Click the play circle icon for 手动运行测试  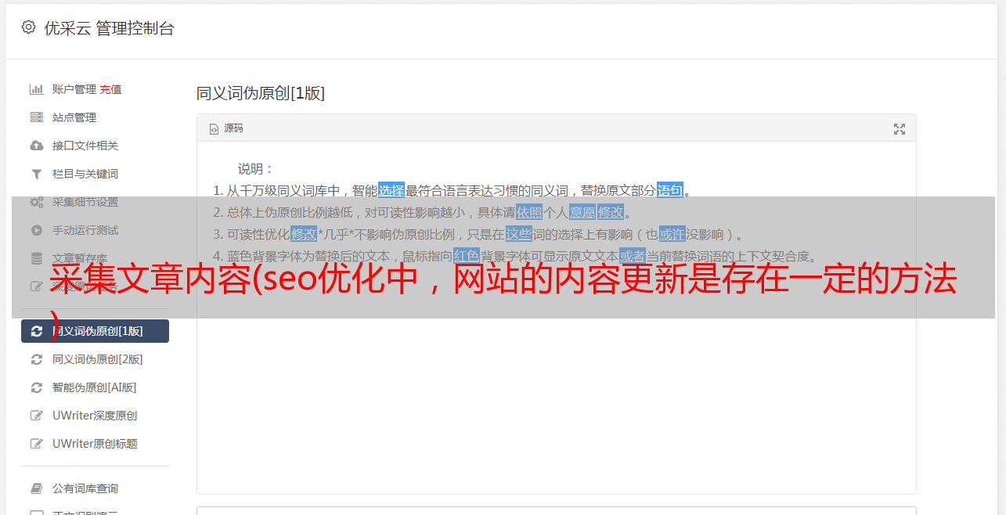[x=36, y=230]
